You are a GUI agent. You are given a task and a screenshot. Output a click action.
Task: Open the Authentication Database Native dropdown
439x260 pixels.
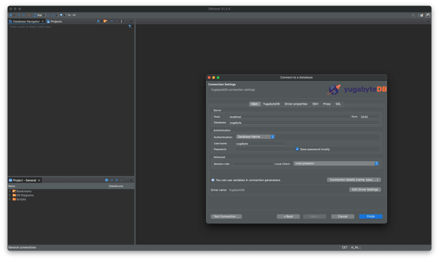tap(255, 137)
